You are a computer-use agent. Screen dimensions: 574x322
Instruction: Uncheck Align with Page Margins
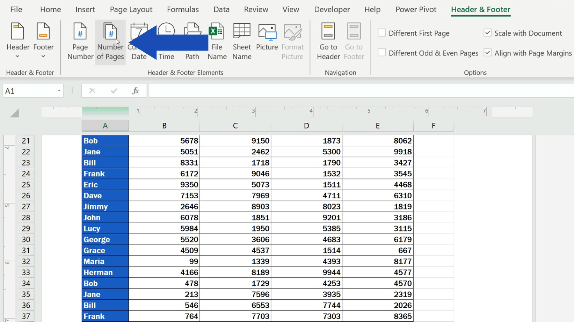click(x=487, y=53)
